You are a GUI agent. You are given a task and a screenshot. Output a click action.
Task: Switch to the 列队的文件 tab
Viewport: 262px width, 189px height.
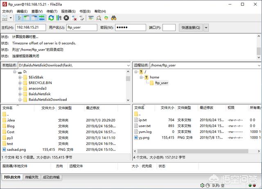coord(12,177)
